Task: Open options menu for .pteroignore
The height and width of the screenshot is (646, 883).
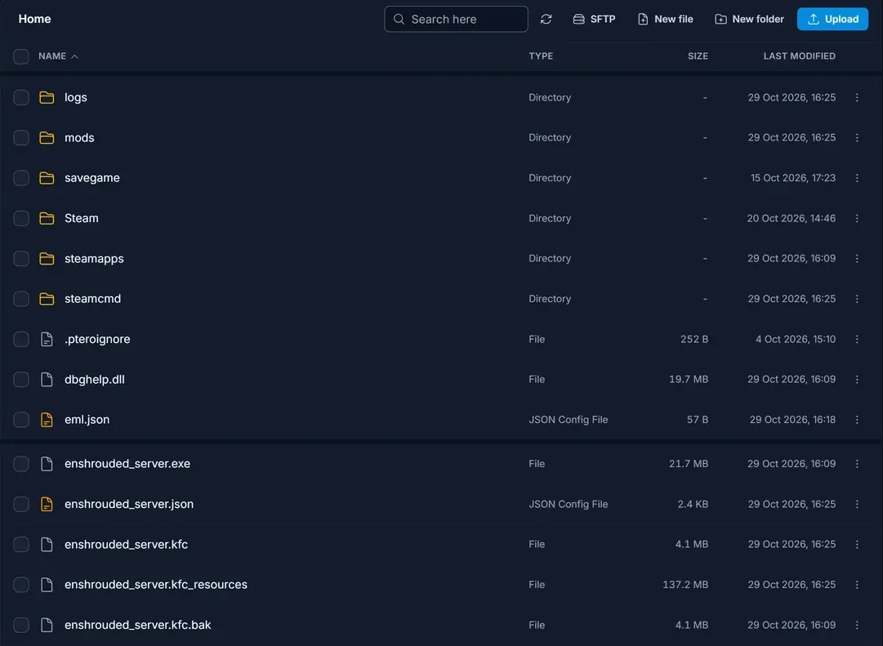Action: tap(857, 339)
